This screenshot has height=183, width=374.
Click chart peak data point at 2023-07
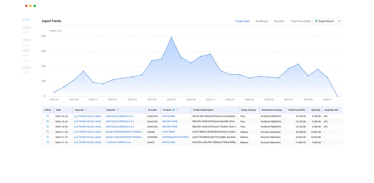point(171,37)
